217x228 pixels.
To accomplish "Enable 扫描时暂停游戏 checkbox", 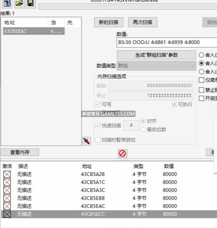I will coord(98,140).
